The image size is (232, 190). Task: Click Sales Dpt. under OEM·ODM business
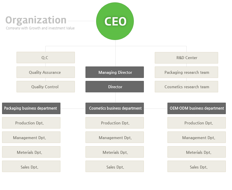pos(197,166)
